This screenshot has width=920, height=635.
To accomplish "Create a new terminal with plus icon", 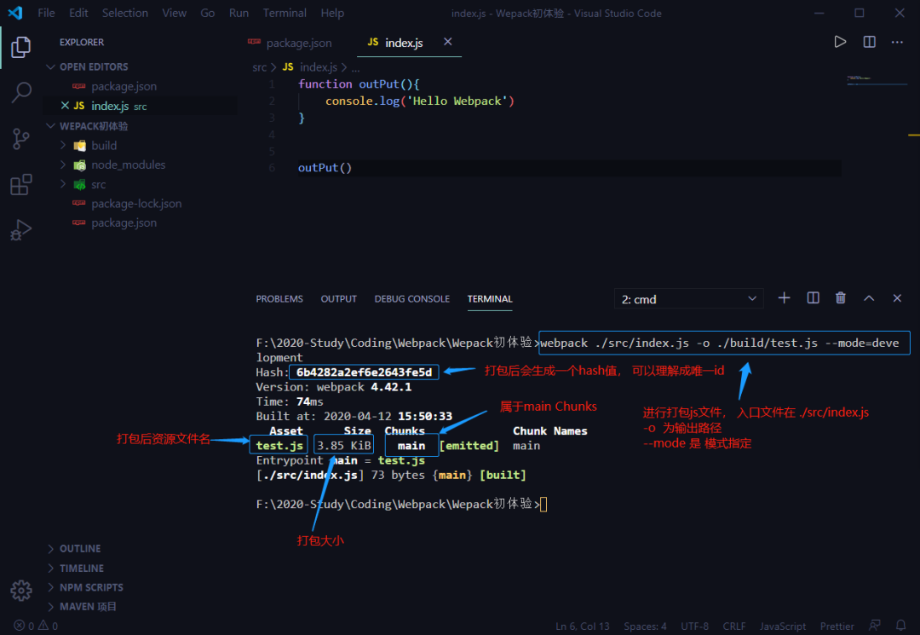I will (785, 298).
